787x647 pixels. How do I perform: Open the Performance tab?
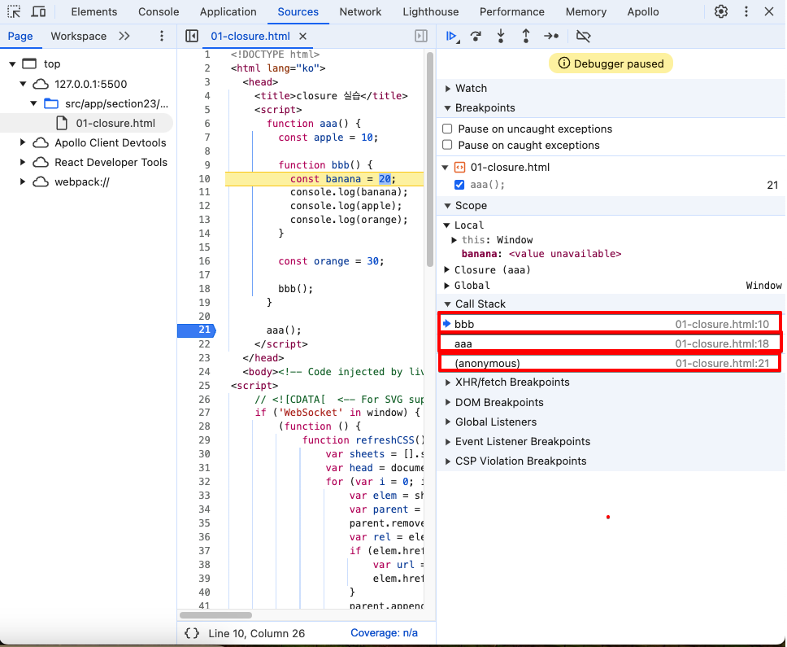512,11
